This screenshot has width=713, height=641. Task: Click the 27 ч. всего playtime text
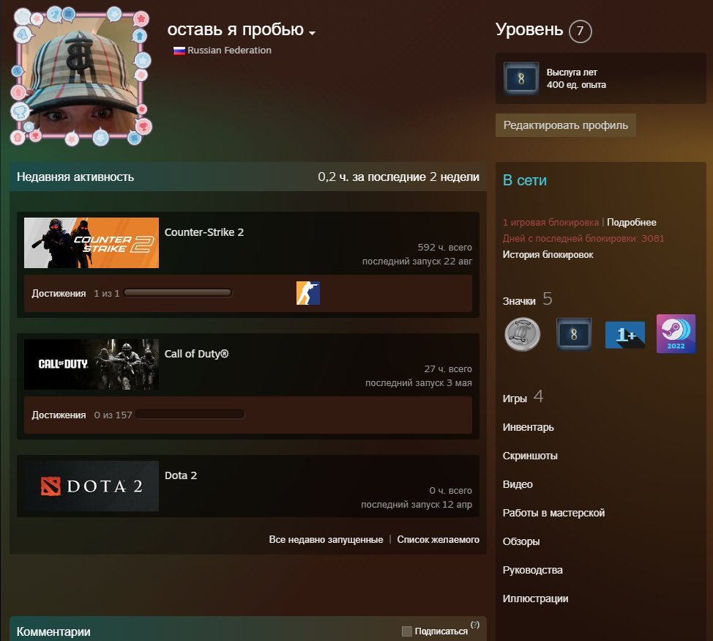pyautogui.click(x=448, y=369)
